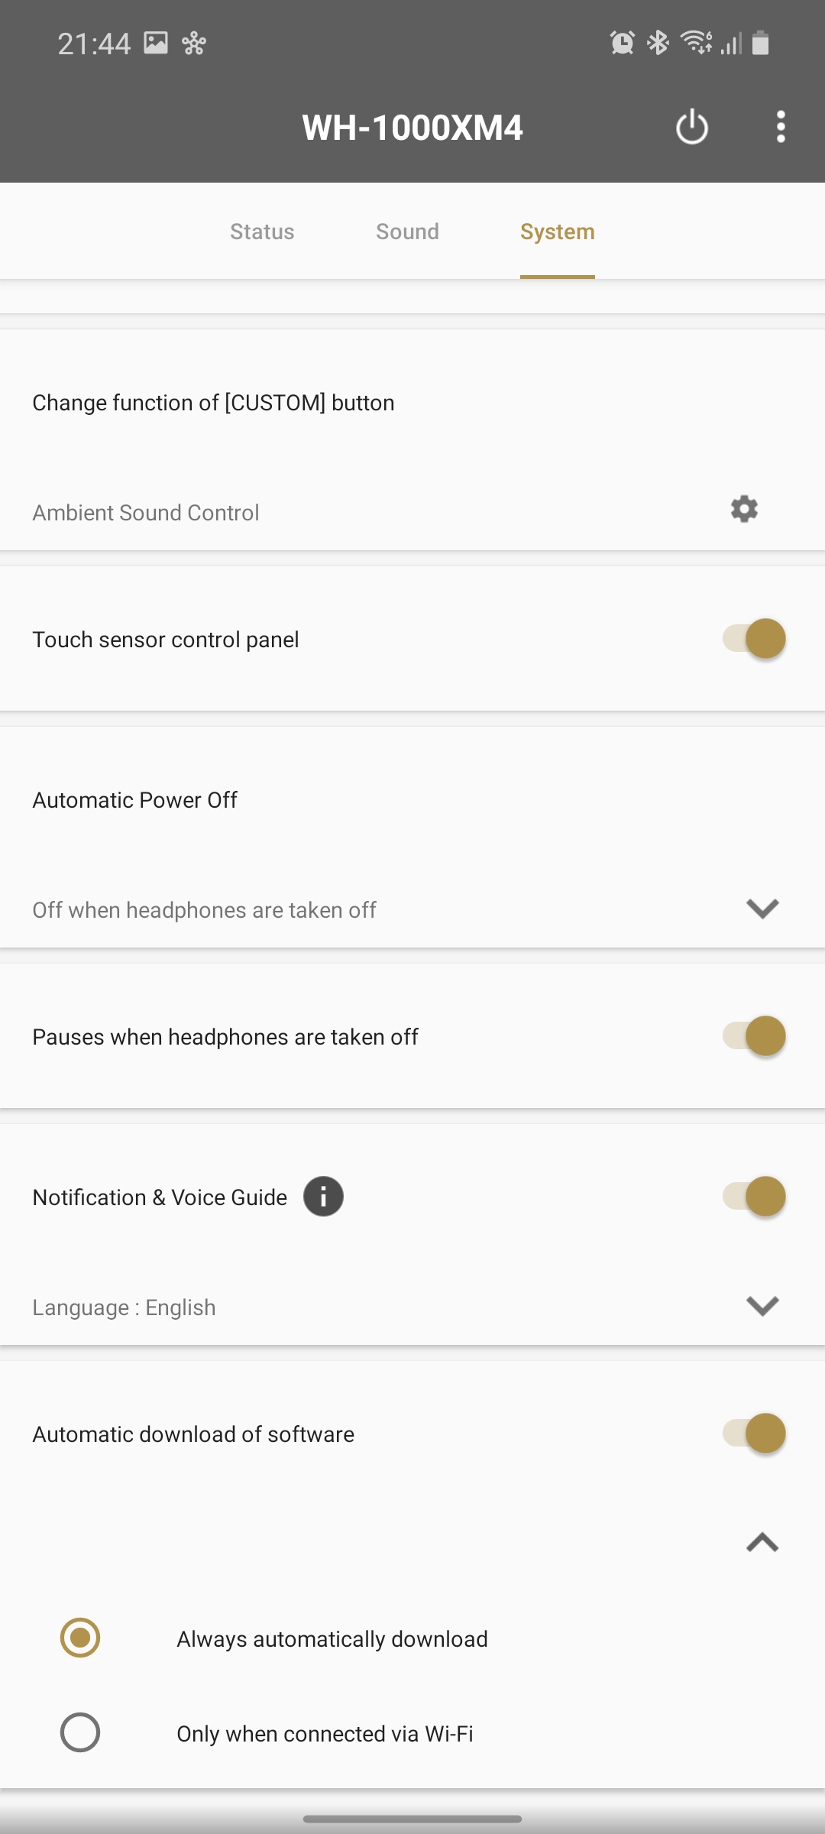Toggle Automatic download of software switch
Screen dimensions: 825x1834
754,1434
